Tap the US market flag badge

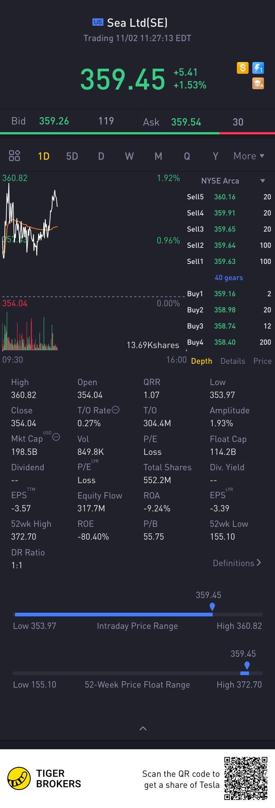[x=98, y=22]
